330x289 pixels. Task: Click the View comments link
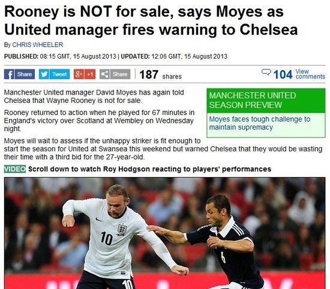(x=310, y=74)
